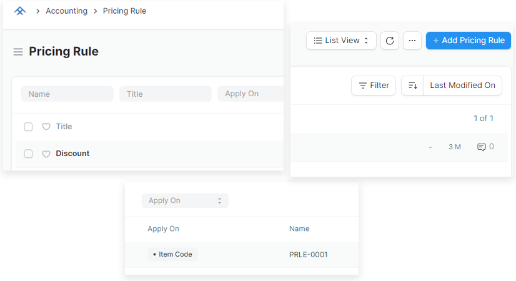Click the sort order direction icon
This screenshot has height=281, width=516.
(x=412, y=86)
